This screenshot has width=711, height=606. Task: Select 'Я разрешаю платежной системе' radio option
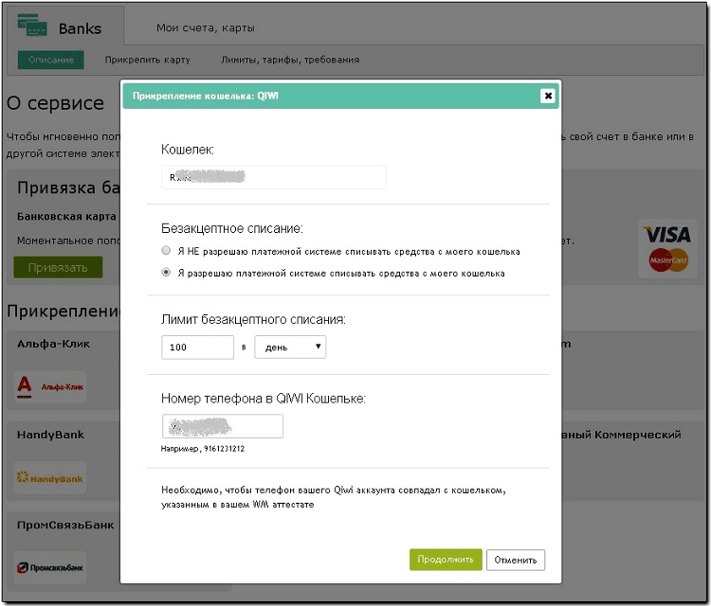166,272
